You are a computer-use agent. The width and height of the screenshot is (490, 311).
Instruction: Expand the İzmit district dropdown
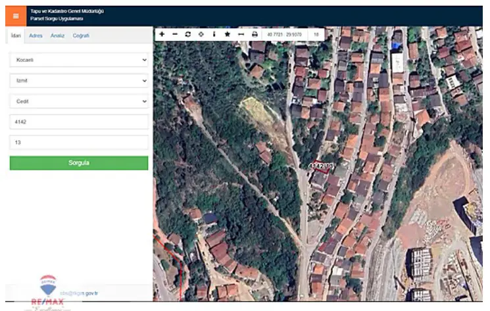tap(79, 81)
